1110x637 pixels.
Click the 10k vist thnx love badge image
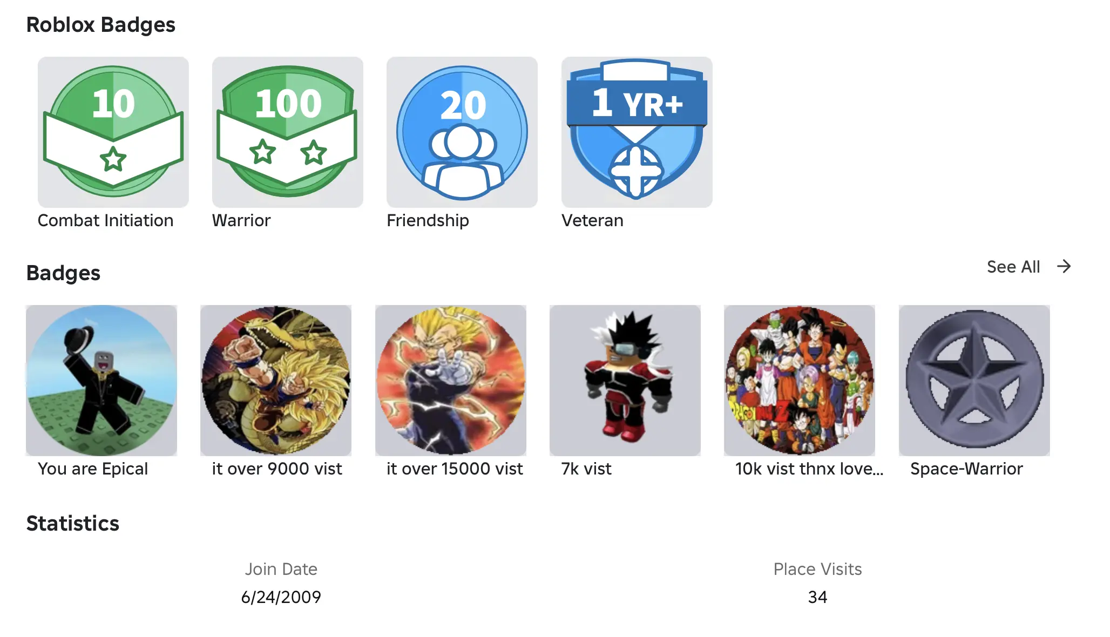click(799, 381)
